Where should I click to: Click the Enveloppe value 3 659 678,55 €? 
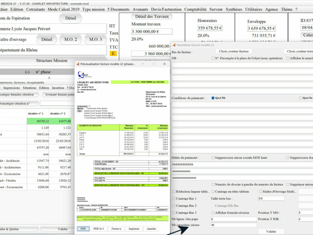261,28
